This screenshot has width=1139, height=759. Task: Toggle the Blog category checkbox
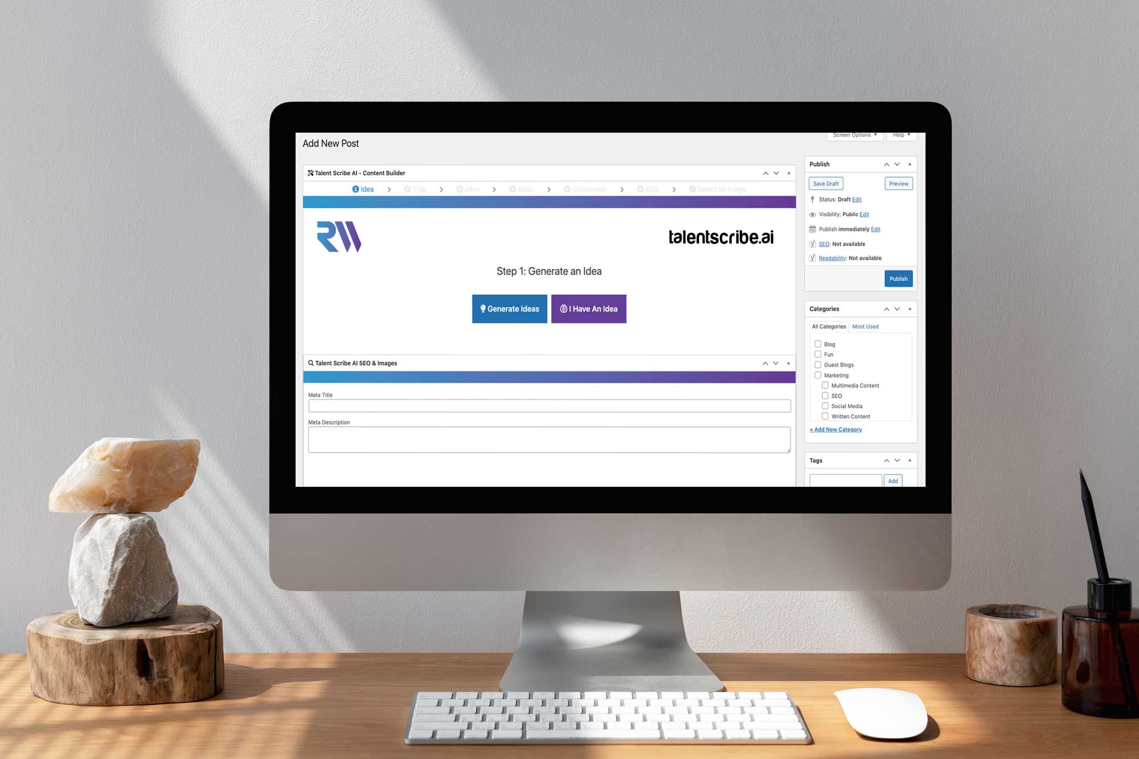pos(816,344)
